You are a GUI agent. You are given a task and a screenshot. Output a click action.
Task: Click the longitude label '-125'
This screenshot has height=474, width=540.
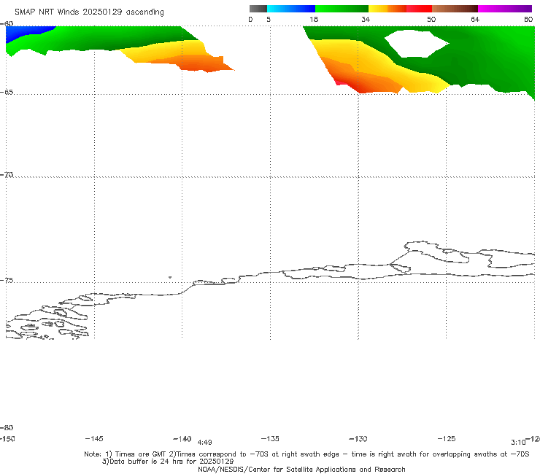pos(447,438)
